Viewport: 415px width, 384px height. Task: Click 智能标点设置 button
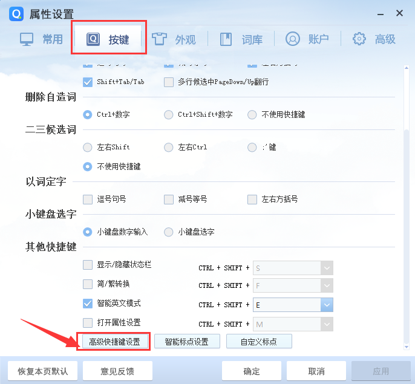click(x=187, y=342)
